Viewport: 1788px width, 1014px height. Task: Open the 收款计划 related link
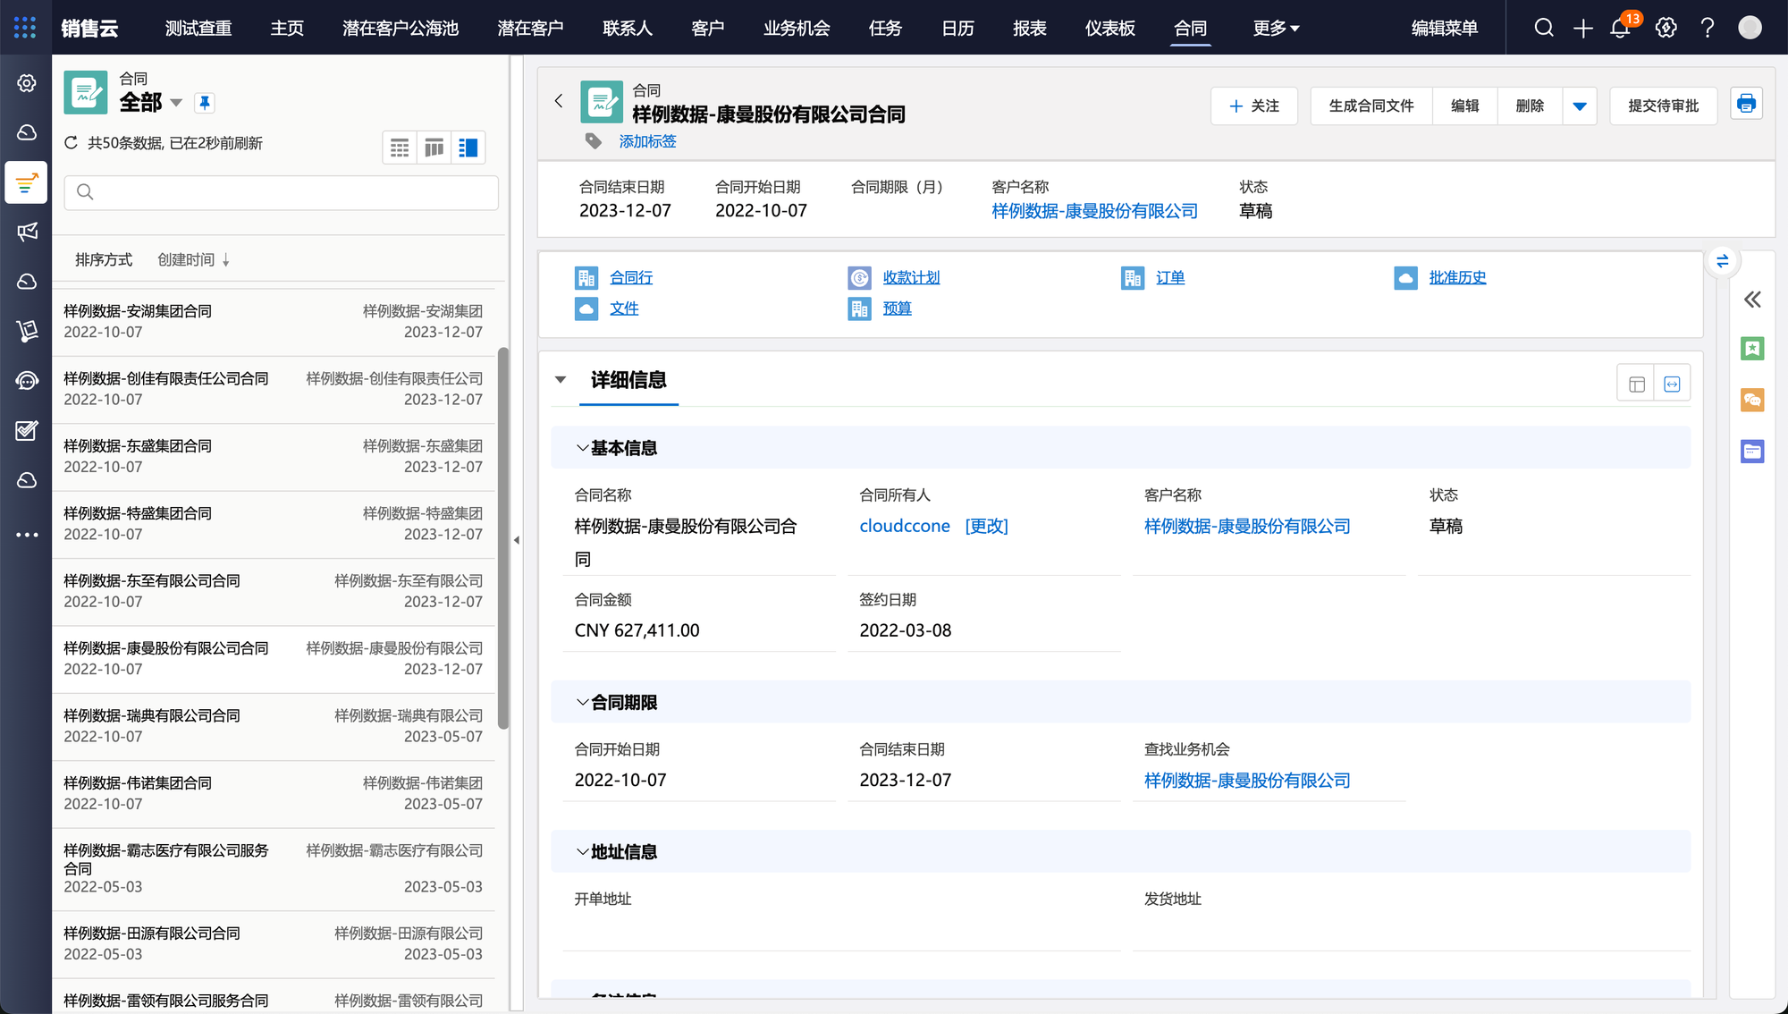(911, 278)
